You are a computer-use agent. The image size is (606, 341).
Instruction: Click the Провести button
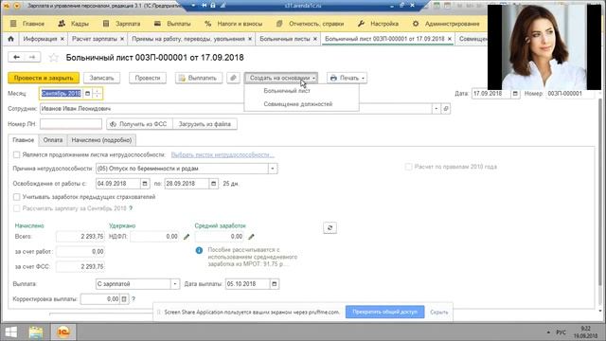click(148, 78)
